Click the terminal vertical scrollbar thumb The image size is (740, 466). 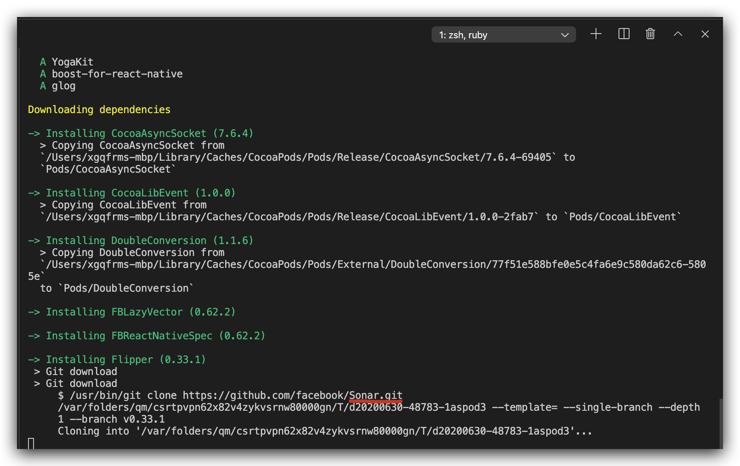point(721,423)
